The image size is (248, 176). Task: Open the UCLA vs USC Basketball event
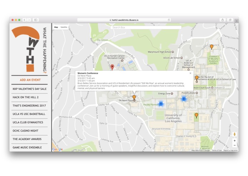pos(30,114)
